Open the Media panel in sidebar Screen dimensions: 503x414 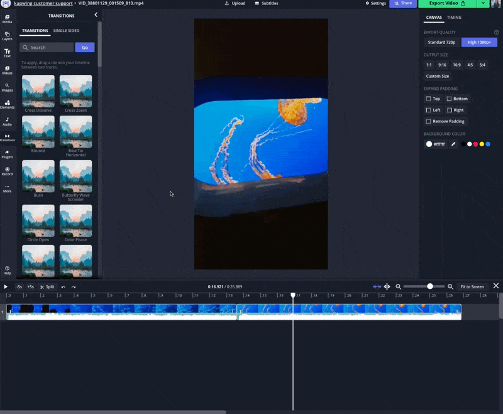(x=7, y=18)
